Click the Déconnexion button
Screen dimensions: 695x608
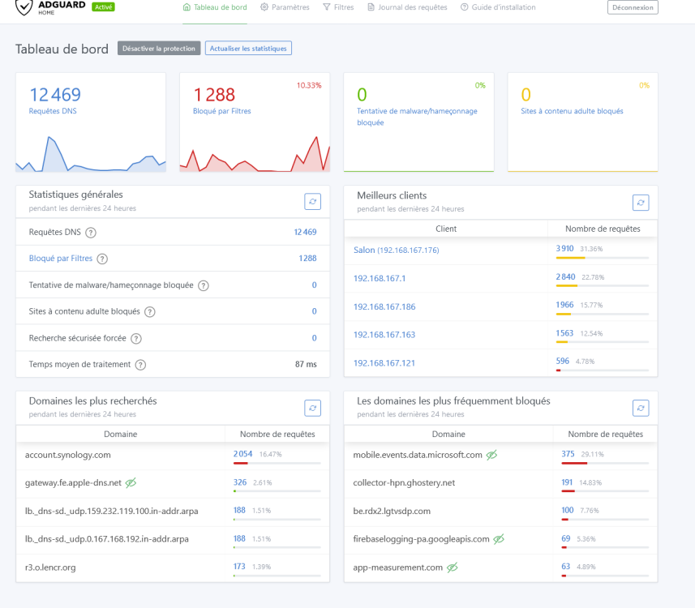coord(633,7)
